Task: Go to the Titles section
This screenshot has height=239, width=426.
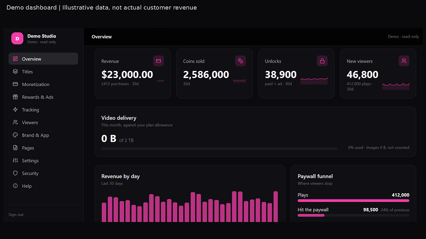Action: tap(43, 72)
